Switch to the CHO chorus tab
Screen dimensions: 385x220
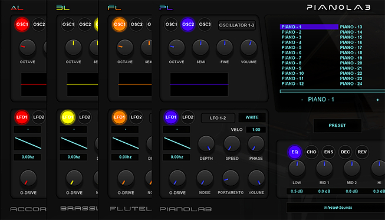(x=311, y=152)
